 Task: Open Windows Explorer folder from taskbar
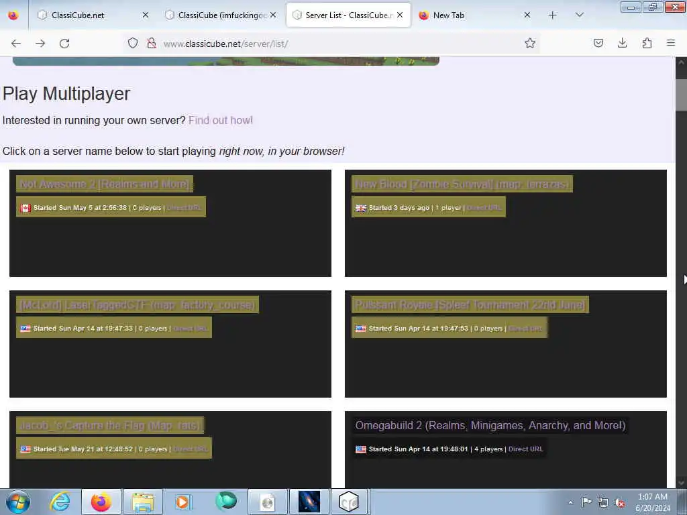click(x=143, y=502)
